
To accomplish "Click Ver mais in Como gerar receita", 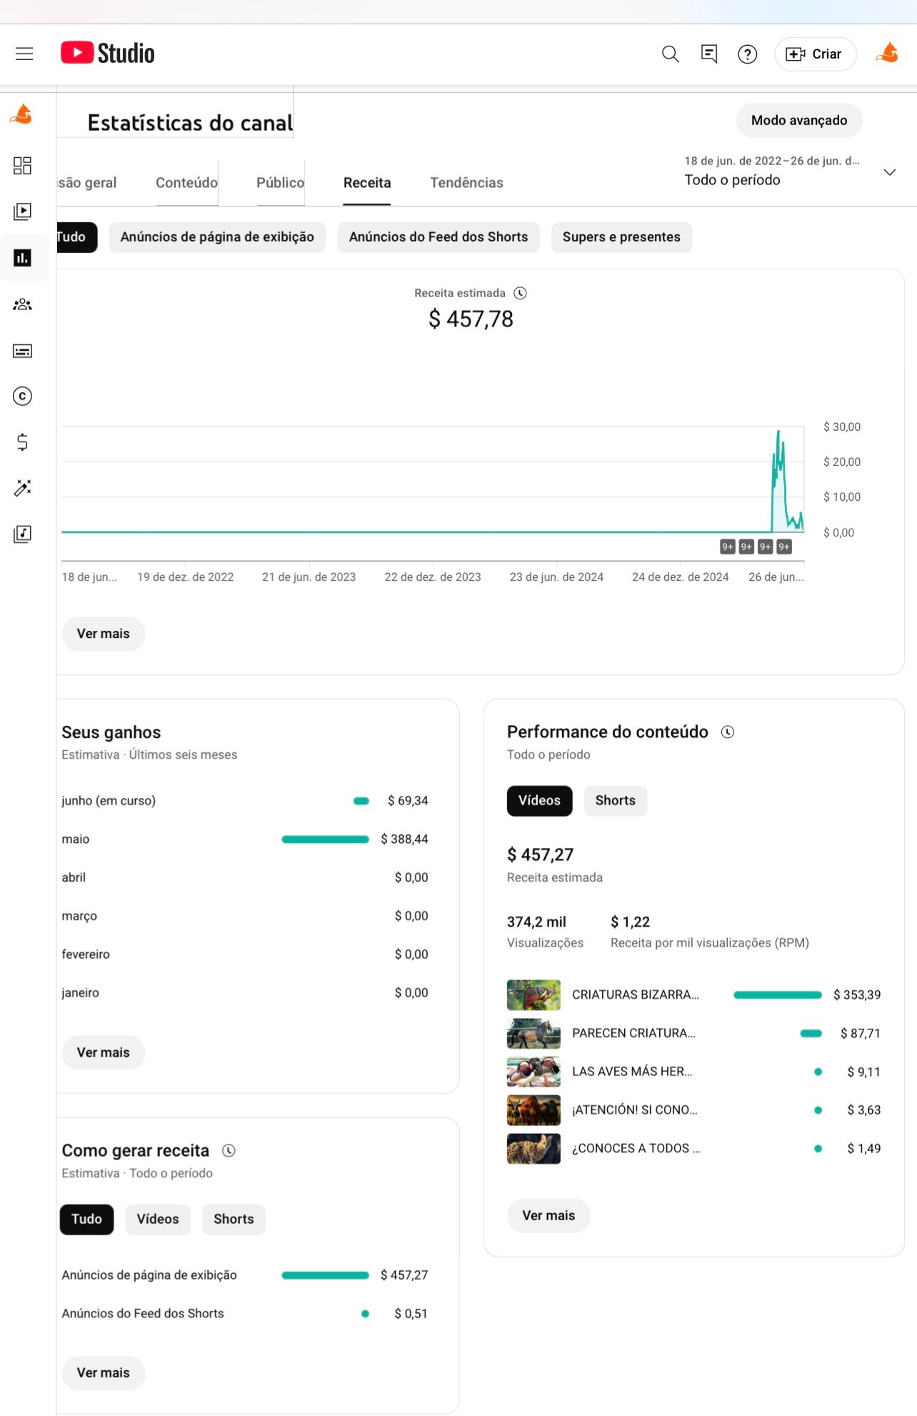I will (x=104, y=1373).
